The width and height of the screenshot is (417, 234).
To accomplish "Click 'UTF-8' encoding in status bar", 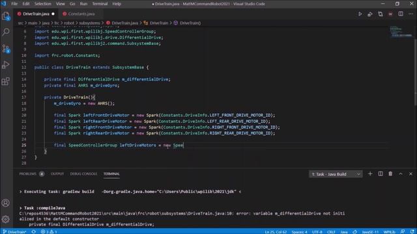I will pyautogui.click(x=317, y=231).
